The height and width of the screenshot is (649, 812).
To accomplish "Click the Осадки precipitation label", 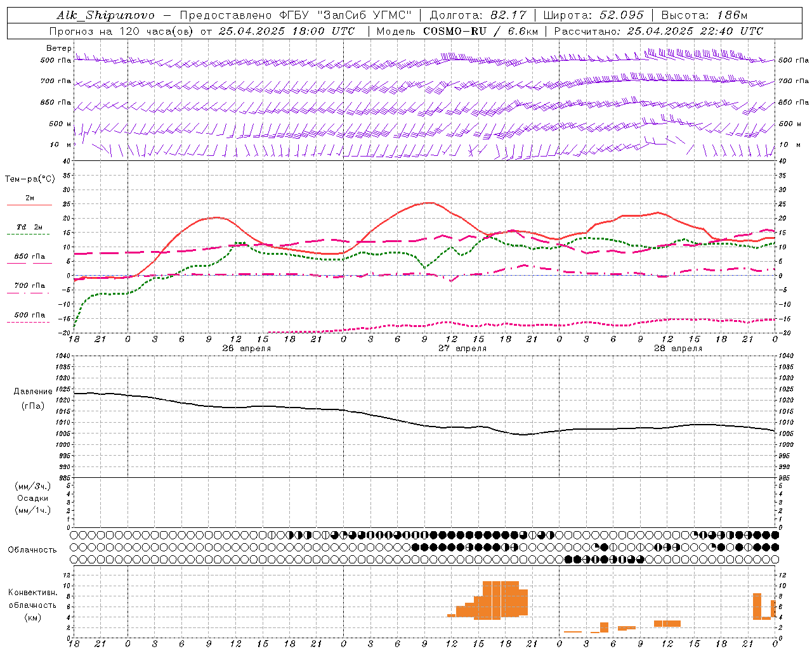I will [x=33, y=498].
